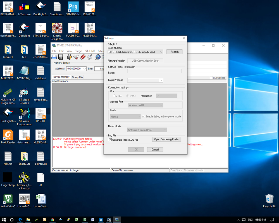Open the Access Port 0 dropdown

point(146,105)
